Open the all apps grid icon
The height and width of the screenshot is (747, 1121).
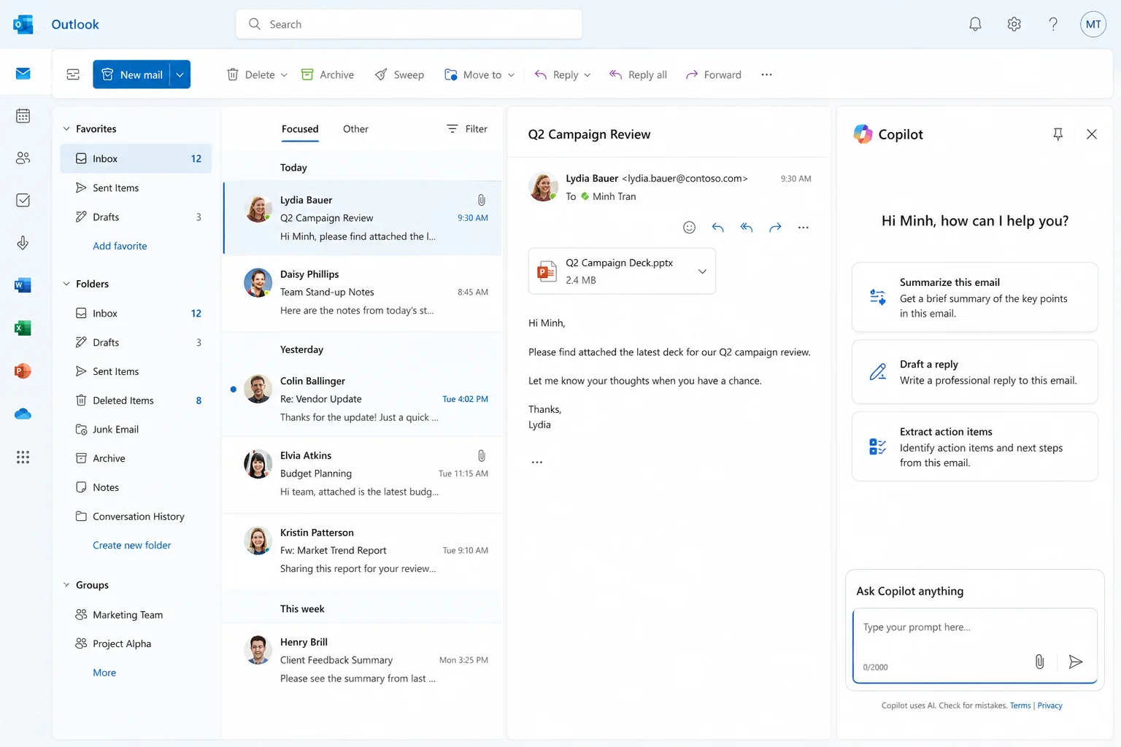[x=23, y=457]
